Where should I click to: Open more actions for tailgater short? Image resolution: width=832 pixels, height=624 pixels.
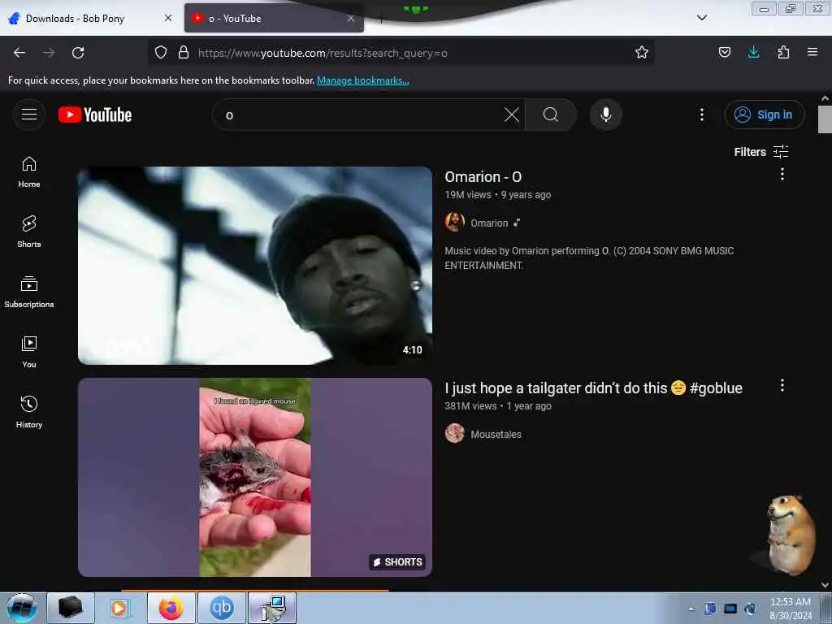pyautogui.click(x=782, y=386)
